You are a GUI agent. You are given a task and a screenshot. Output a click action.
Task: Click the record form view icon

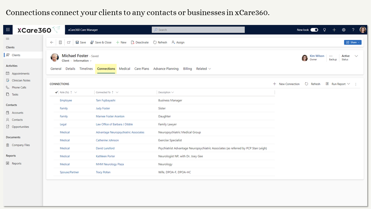tap(60, 42)
